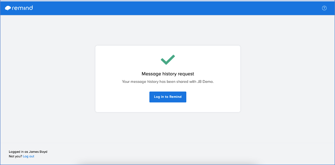Open help via question mark icon
The height and width of the screenshot is (165, 335).
tap(324, 8)
